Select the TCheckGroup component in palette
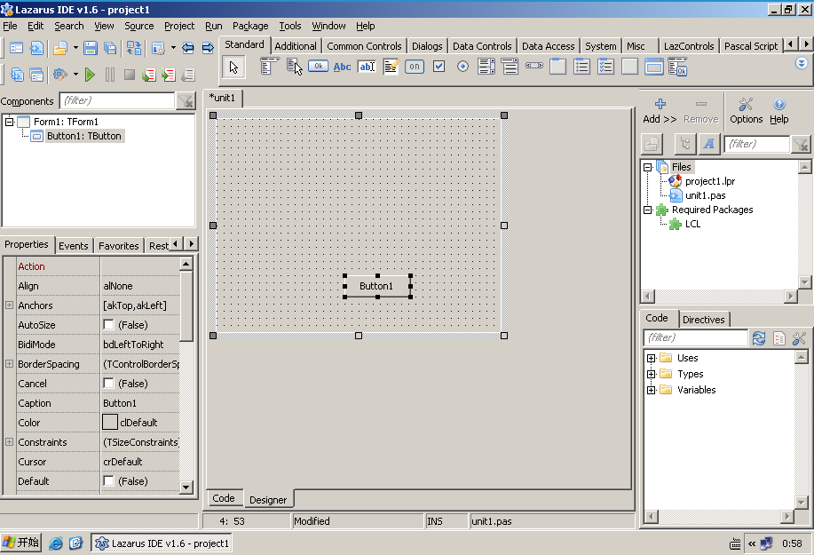The image size is (814, 555). [605, 67]
